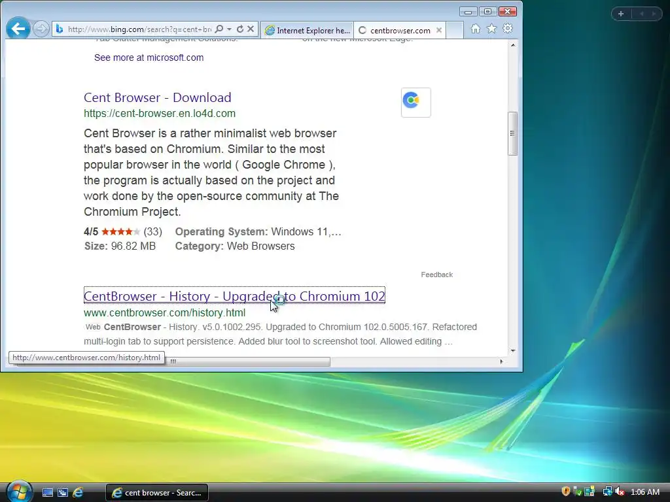
Task: Click the Refresh page icon
Action: click(x=240, y=29)
